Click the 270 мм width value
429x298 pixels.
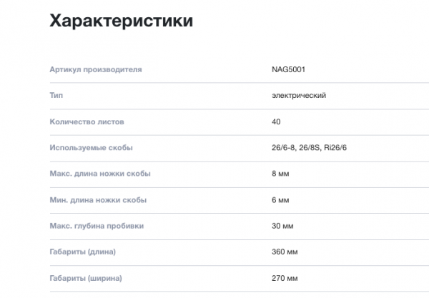[285, 278]
